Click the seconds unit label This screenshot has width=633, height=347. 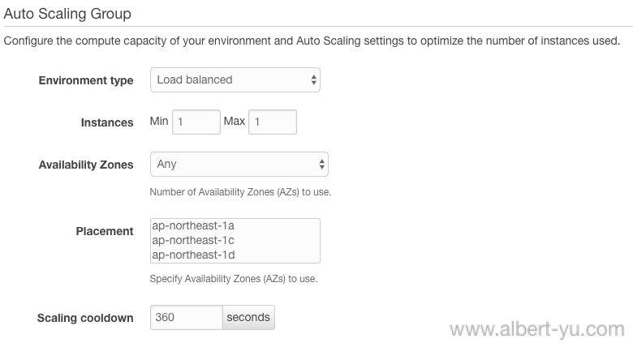coord(248,318)
